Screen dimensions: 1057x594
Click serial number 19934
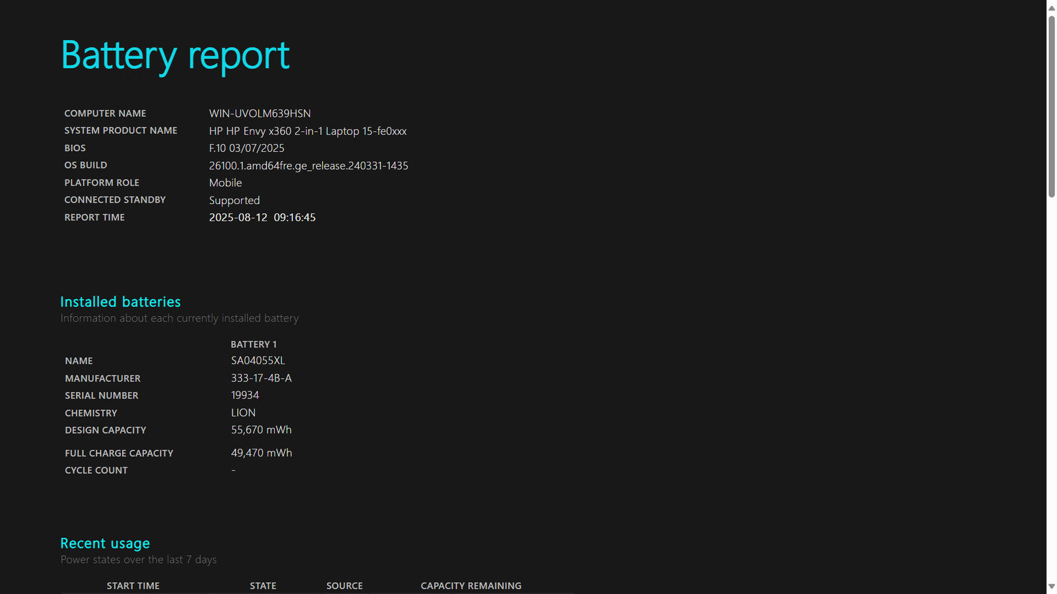click(244, 395)
